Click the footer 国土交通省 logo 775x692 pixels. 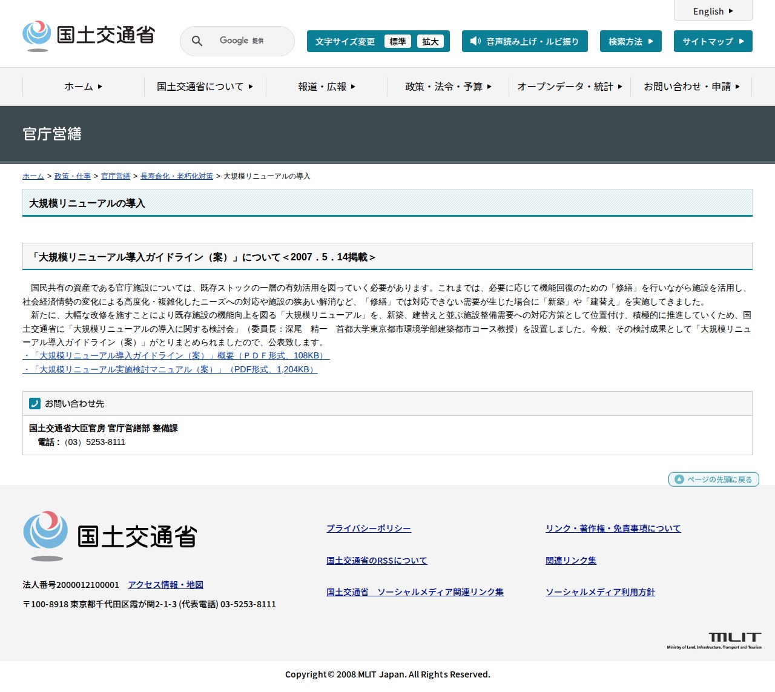(110, 536)
